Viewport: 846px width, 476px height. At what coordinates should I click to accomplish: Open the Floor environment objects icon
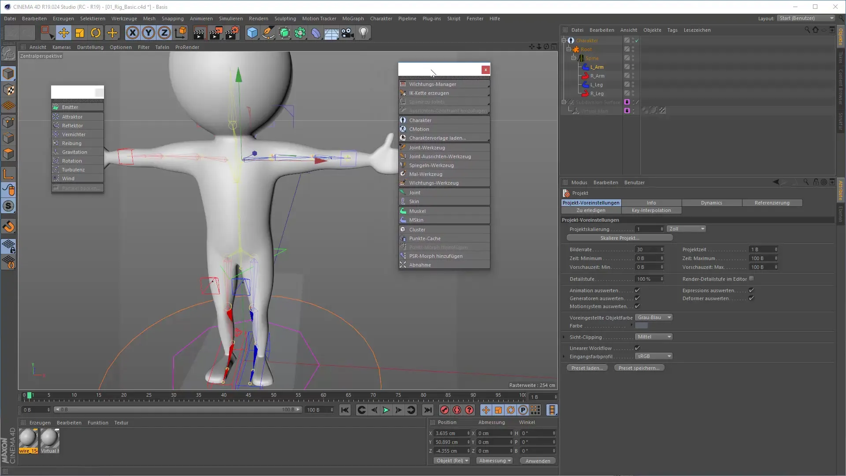[331, 33]
